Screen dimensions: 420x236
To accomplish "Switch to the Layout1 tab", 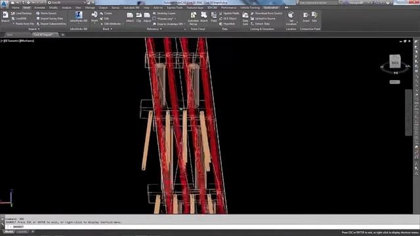I will [22, 231].
